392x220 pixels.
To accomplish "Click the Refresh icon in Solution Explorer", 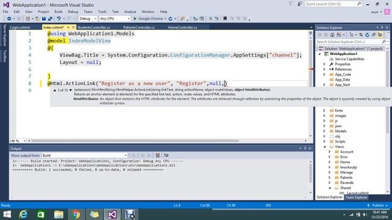I will click(367, 35).
